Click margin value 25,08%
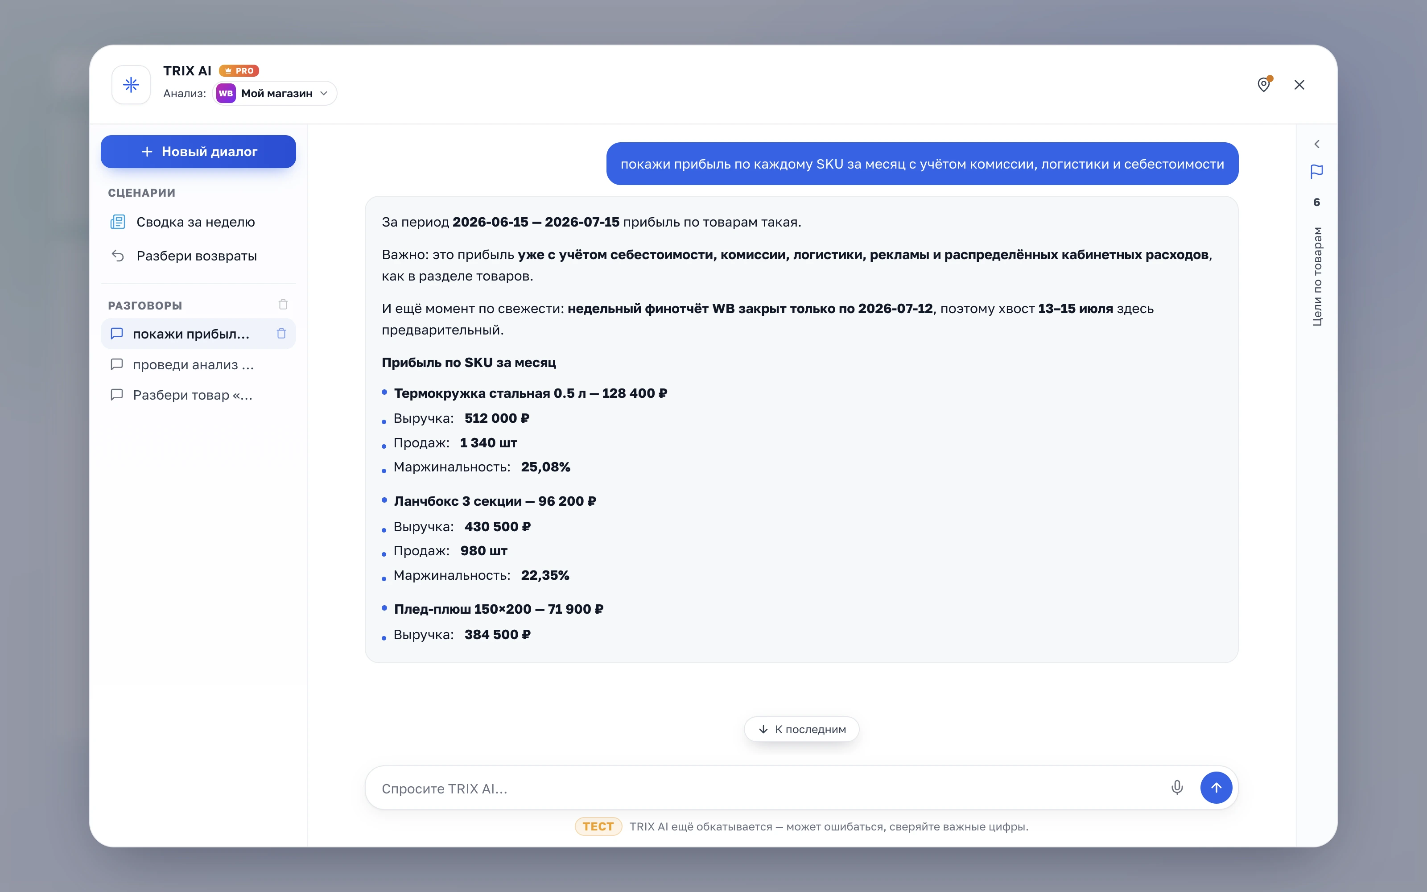This screenshot has width=1427, height=892. (545, 467)
